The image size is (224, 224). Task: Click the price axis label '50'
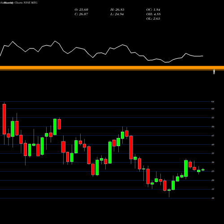[x=213, y=127]
